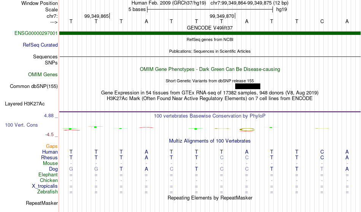Click the Sequences track label
This screenshot has width=361, height=212.
tap(45, 57)
